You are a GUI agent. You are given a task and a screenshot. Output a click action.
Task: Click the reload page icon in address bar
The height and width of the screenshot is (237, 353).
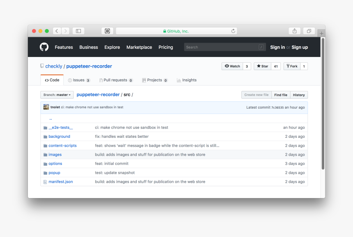(233, 31)
